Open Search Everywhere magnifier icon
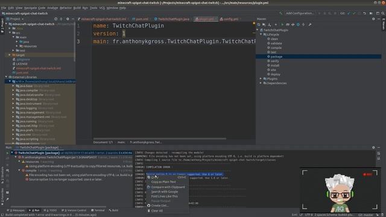The width and height of the screenshot is (386, 217). tap(383, 13)
